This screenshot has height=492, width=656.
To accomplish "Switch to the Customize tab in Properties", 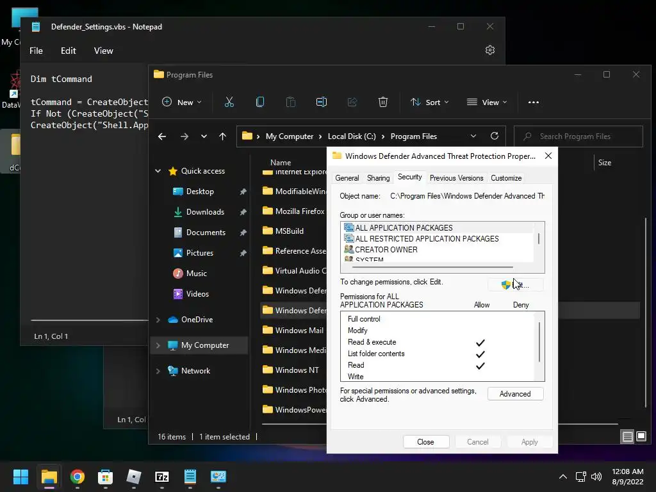I will pyautogui.click(x=506, y=178).
